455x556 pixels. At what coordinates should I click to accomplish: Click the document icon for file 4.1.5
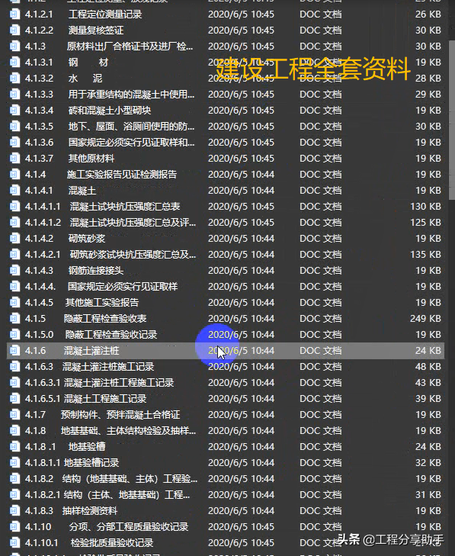14,319
